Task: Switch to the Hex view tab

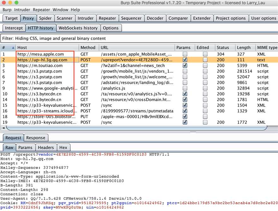Action: coord(63,147)
